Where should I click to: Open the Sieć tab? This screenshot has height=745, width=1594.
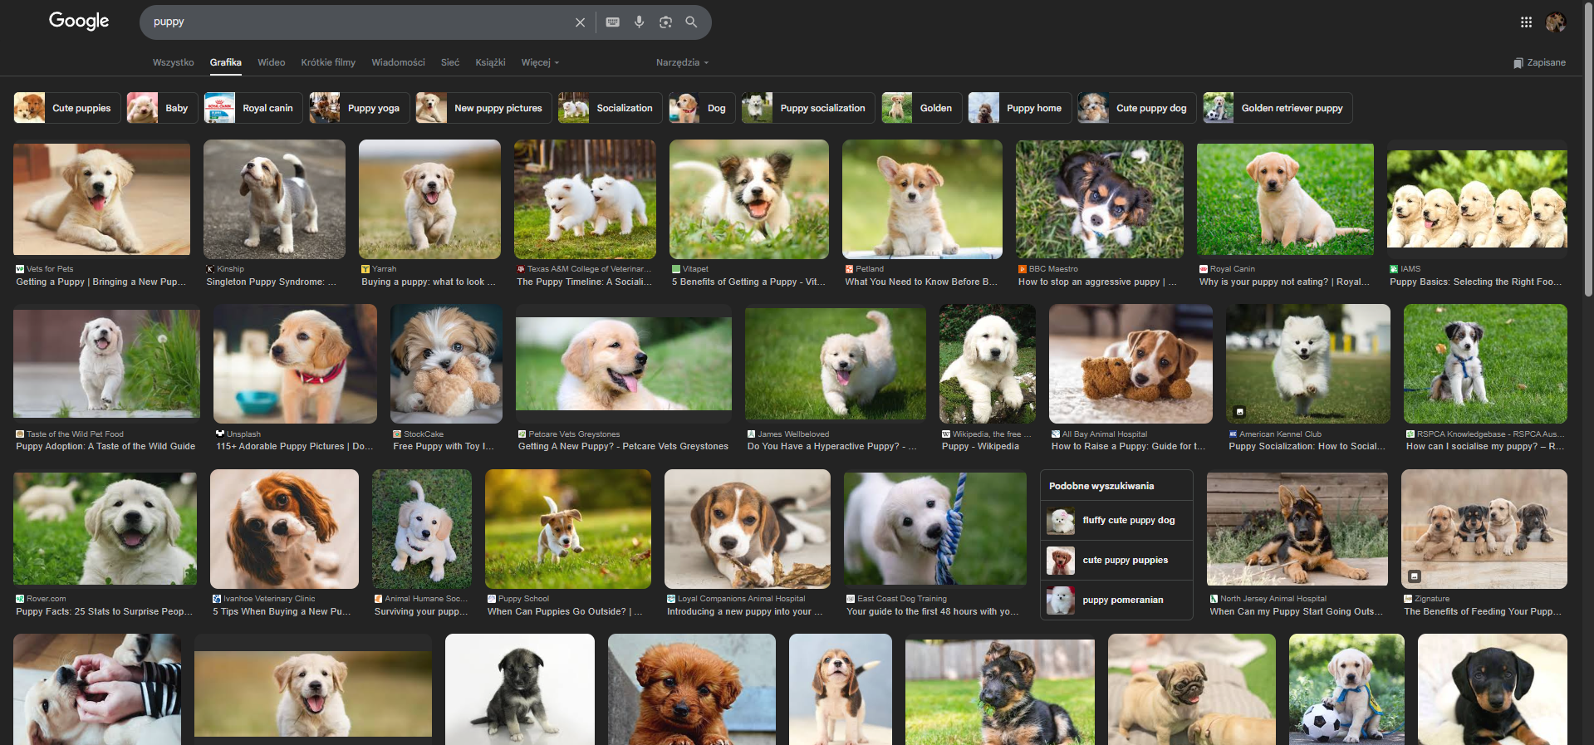[450, 62]
